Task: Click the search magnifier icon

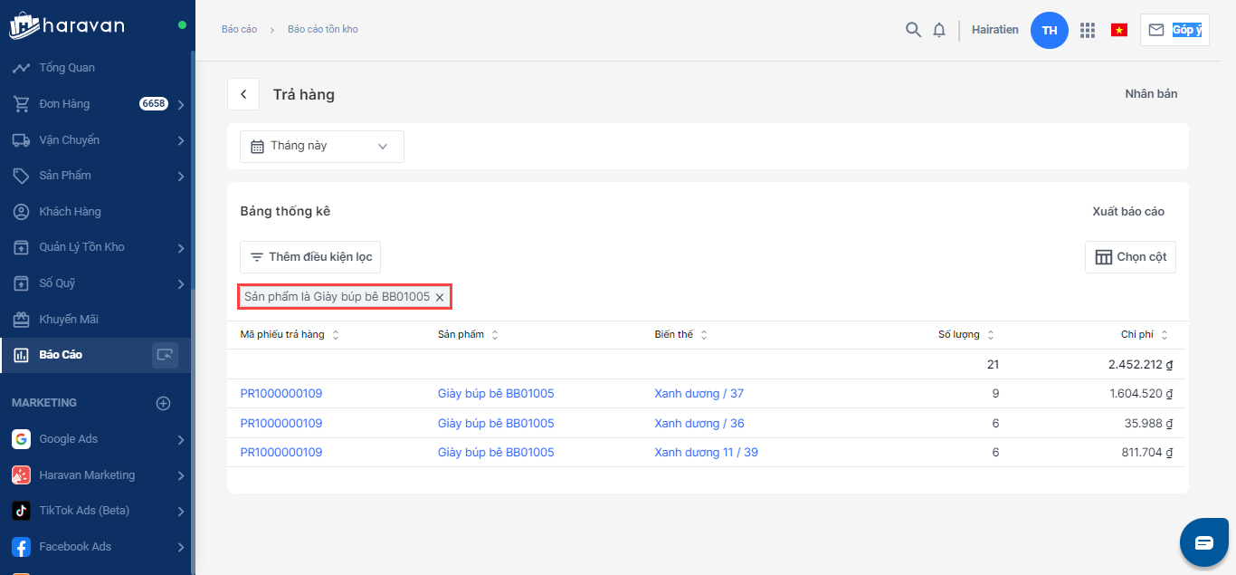Action: pyautogui.click(x=913, y=30)
